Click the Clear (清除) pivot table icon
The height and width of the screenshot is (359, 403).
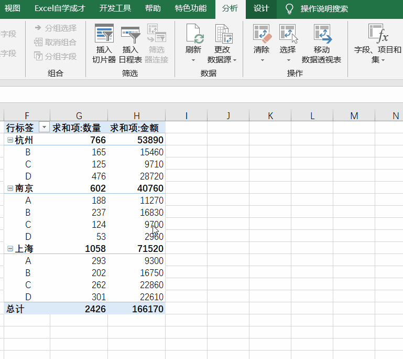[262, 33]
